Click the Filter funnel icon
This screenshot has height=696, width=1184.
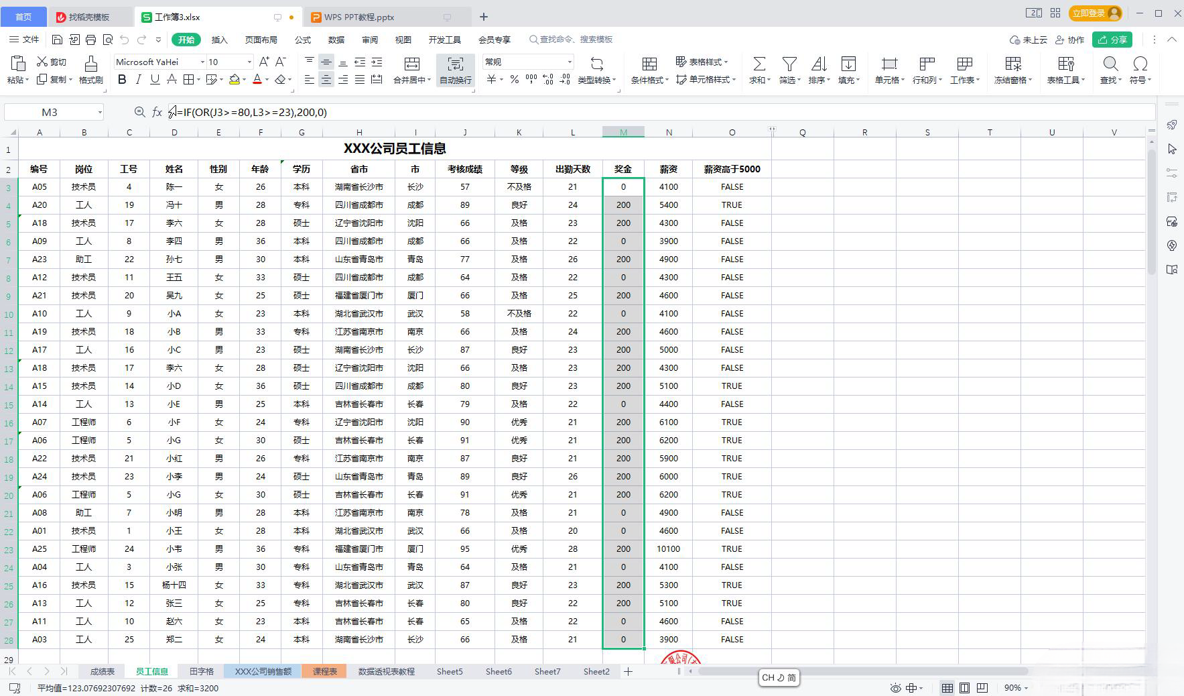pos(789,64)
